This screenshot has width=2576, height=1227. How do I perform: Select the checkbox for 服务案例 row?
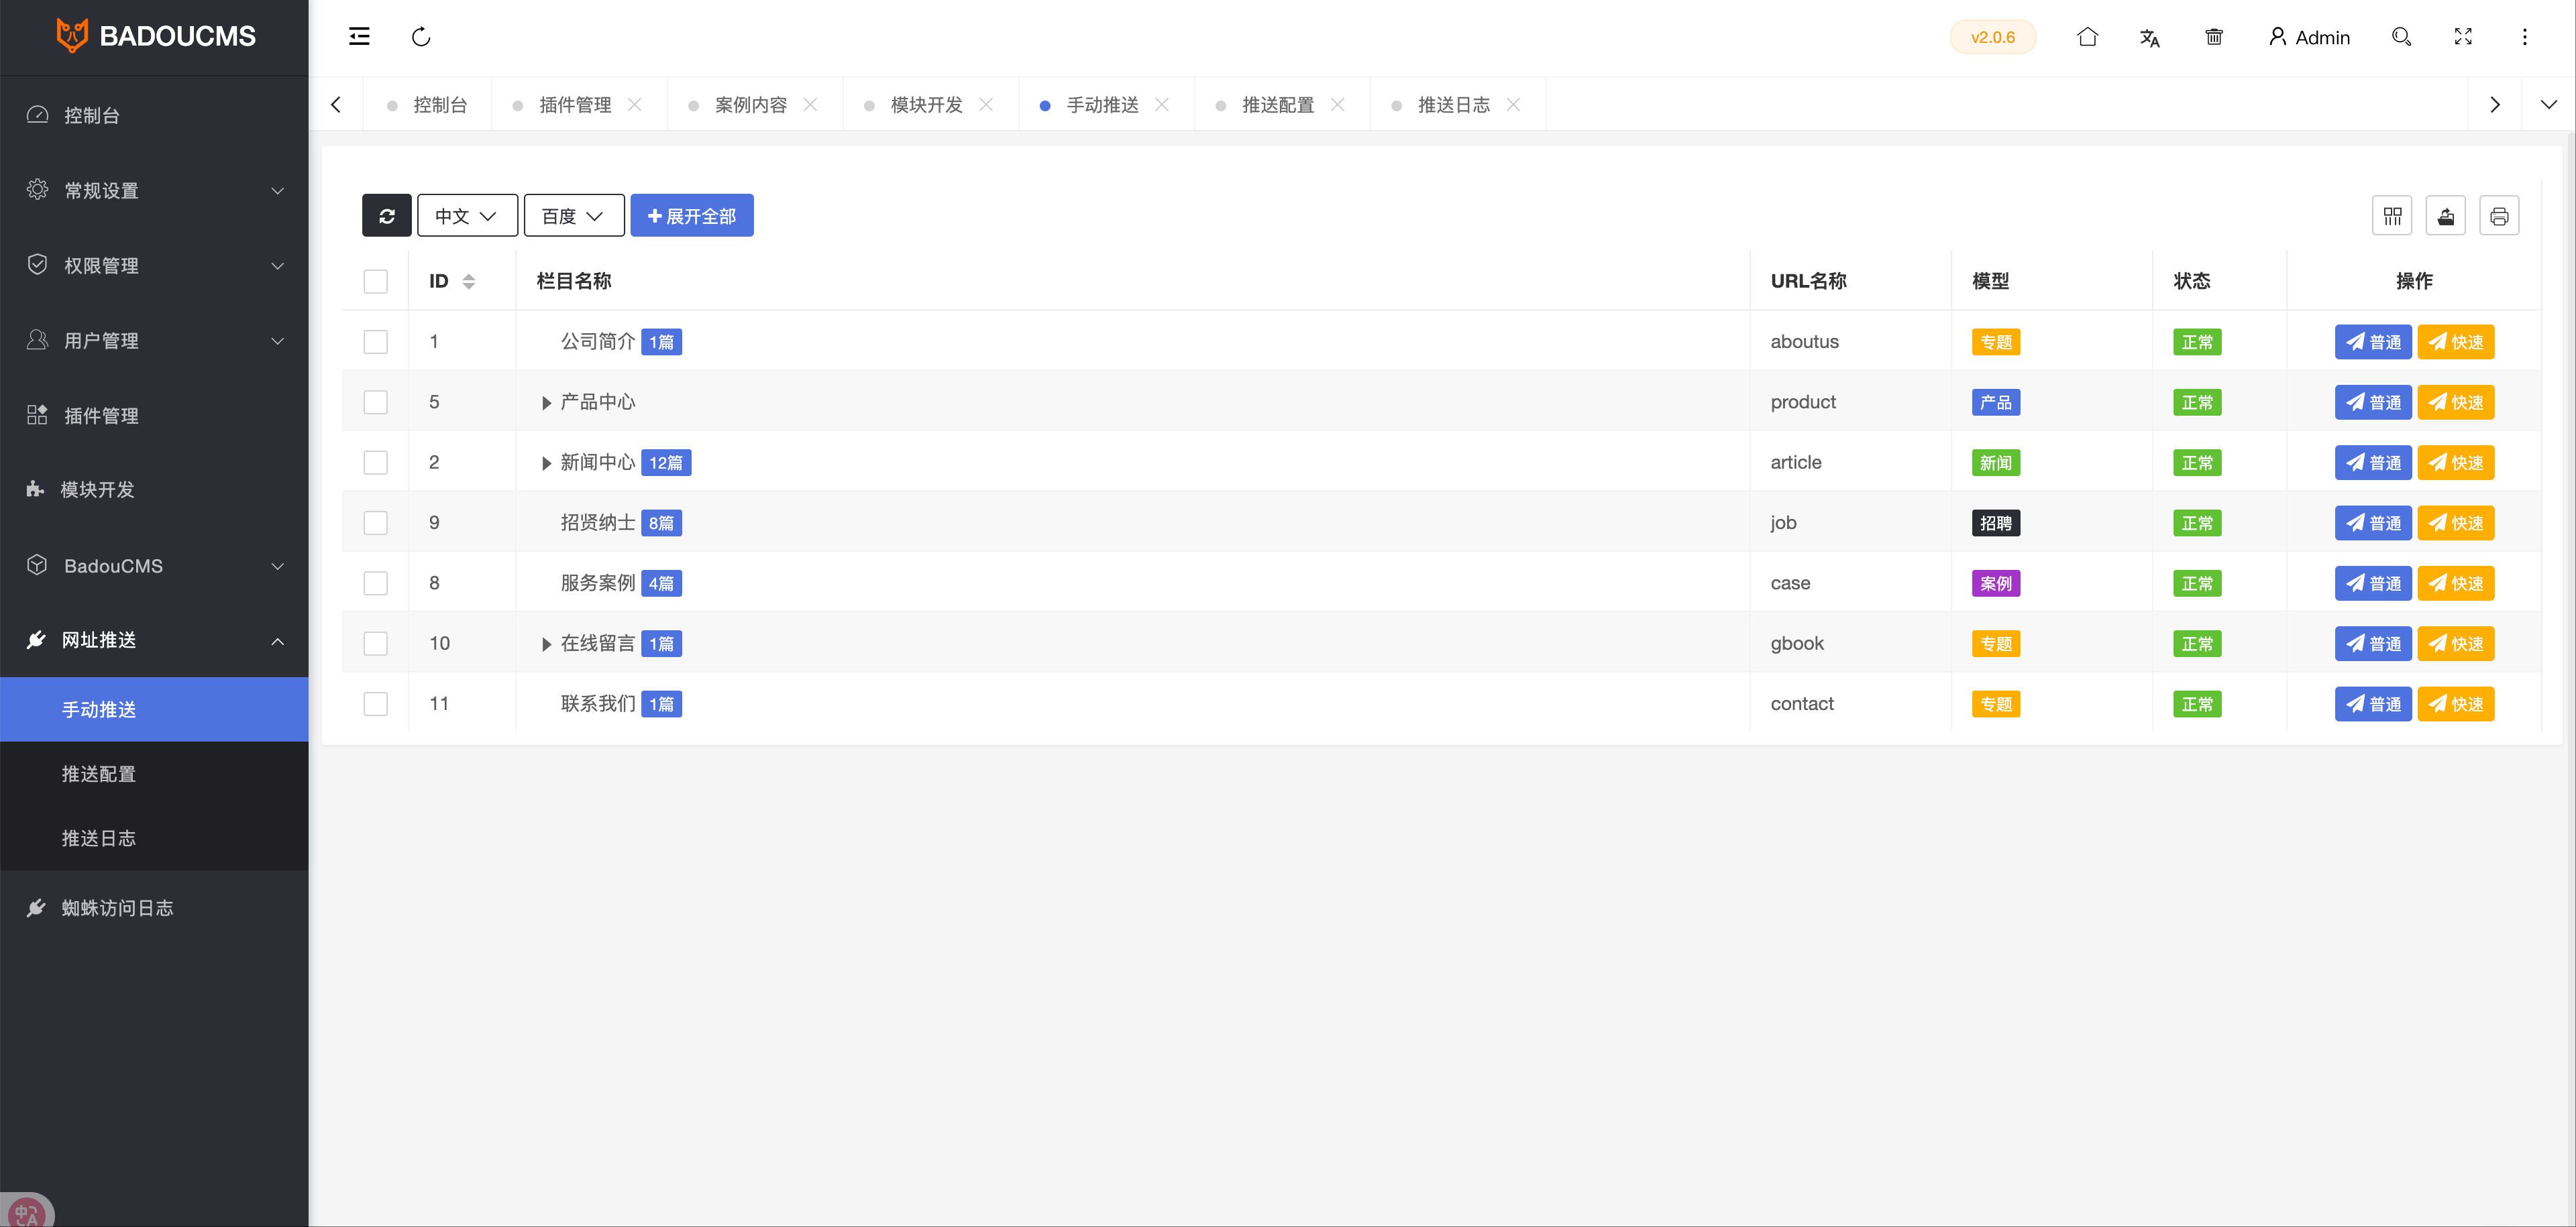click(x=375, y=583)
